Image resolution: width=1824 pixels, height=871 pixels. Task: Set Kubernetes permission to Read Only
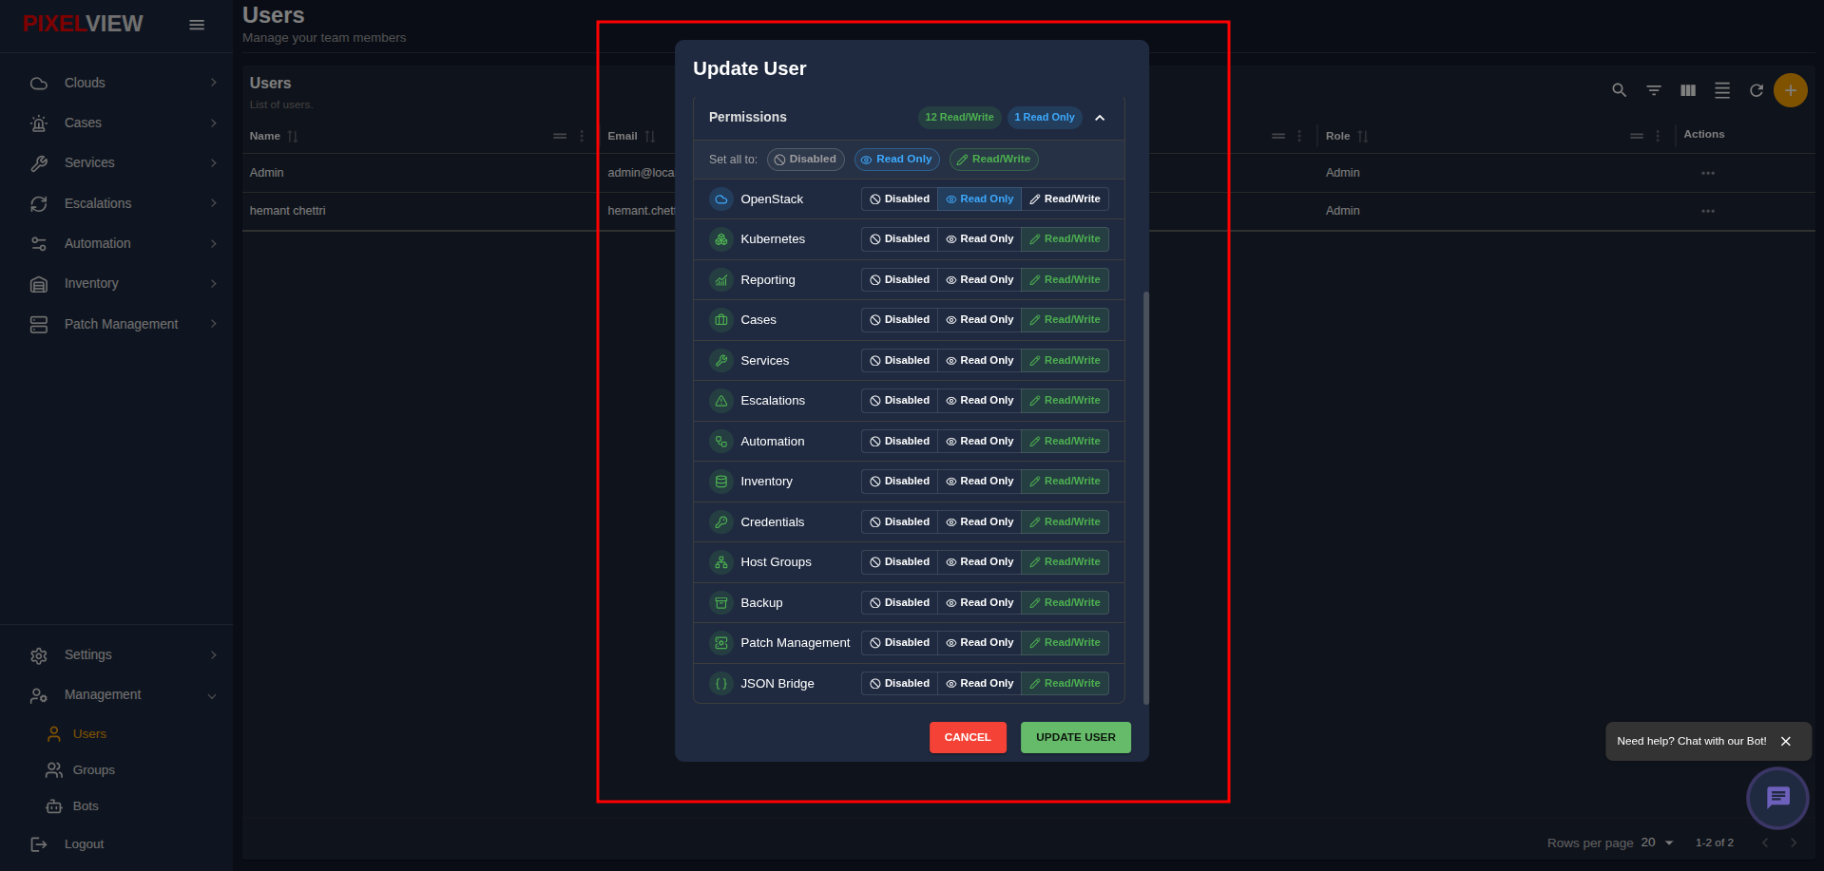tap(979, 239)
